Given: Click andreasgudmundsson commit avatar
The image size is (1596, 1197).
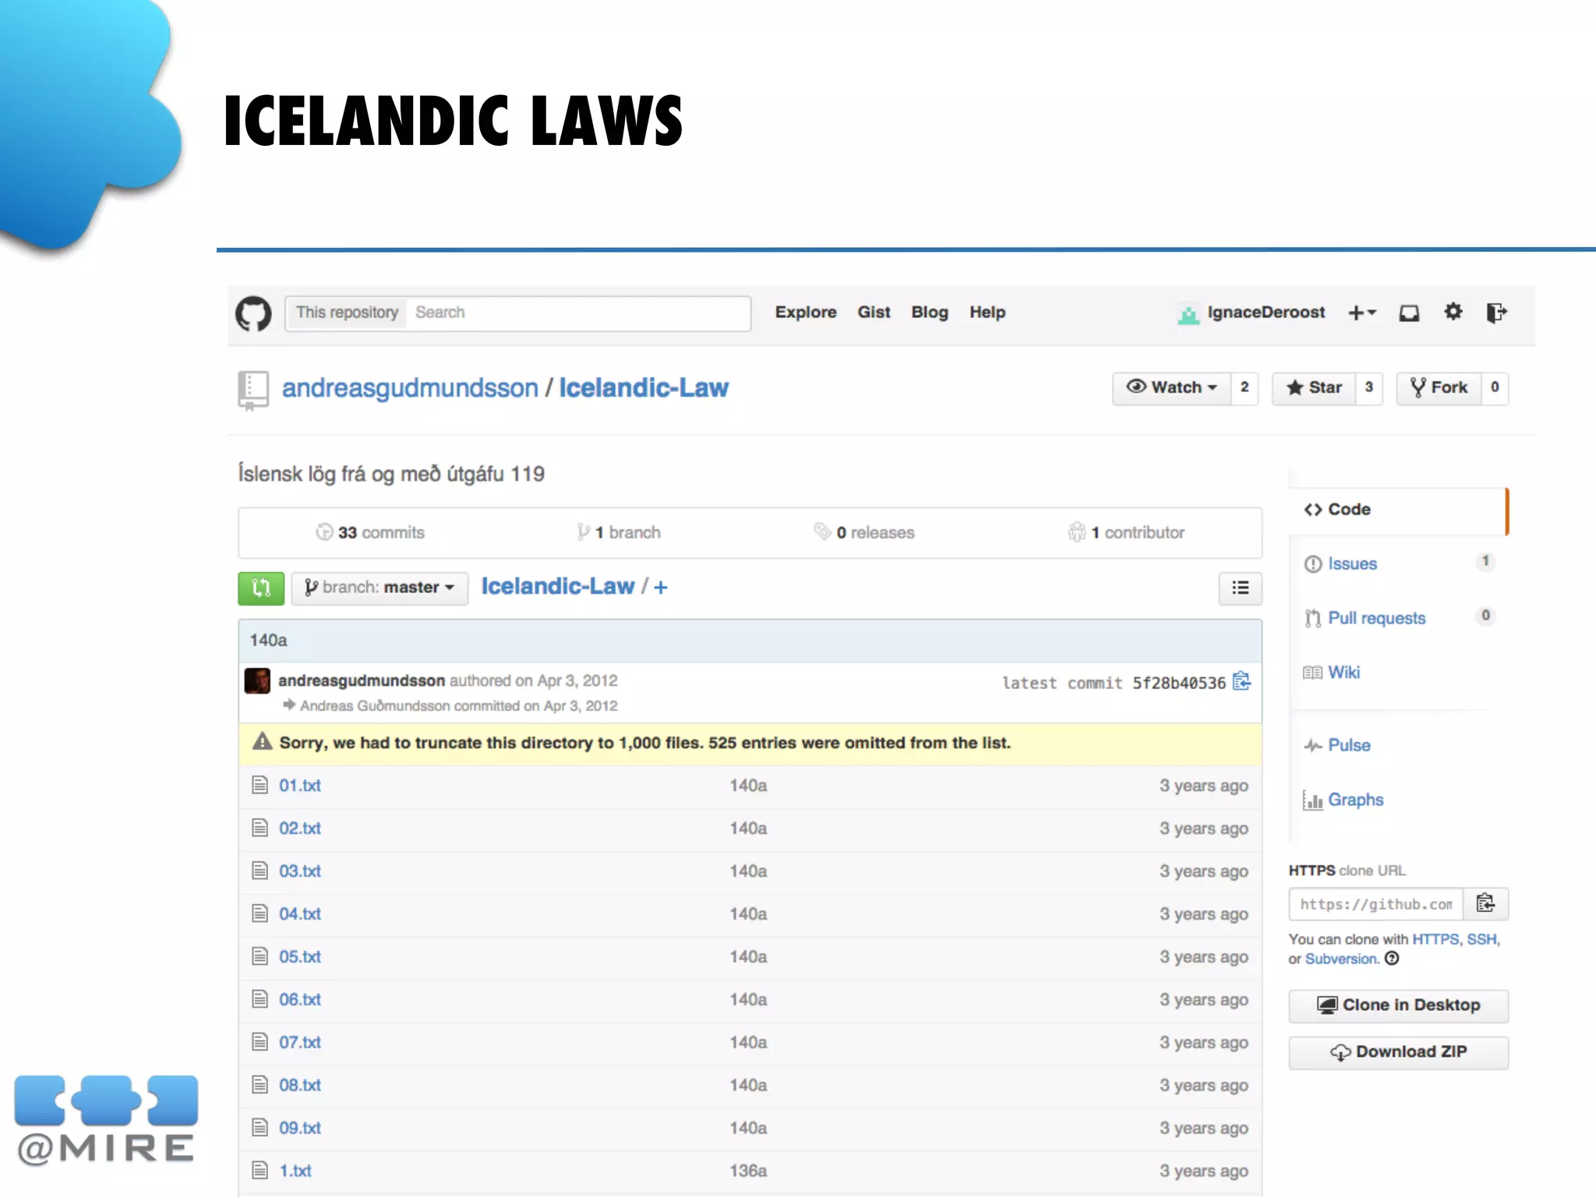Looking at the screenshot, I should pyautogui.click(x=257, y=681).
